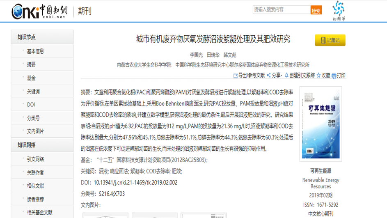Image resolution: width=387 pixels, height=218 pixels.
Task: Collapse the 知识网络 section header
Action: [42, 145]
